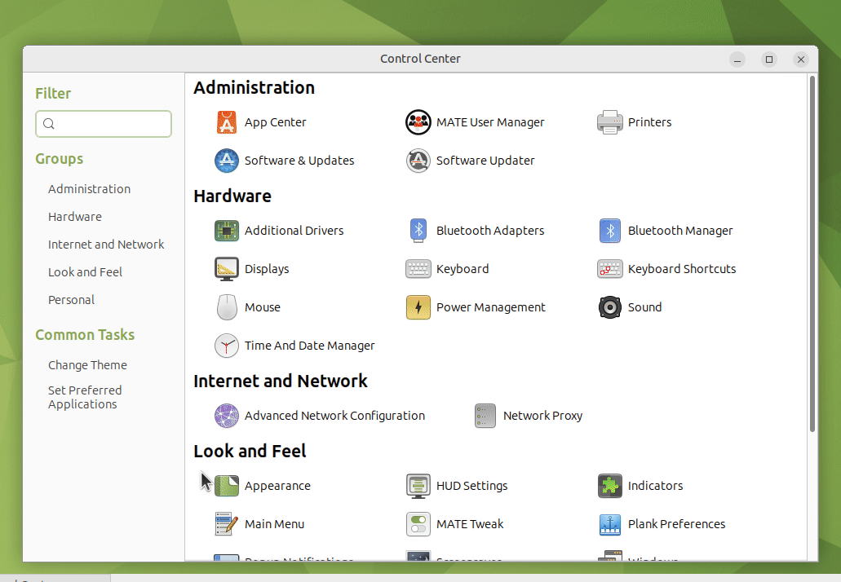The image size is (841, 582).
Task: Open MATE Tweak icon
Action: point(418,524)
